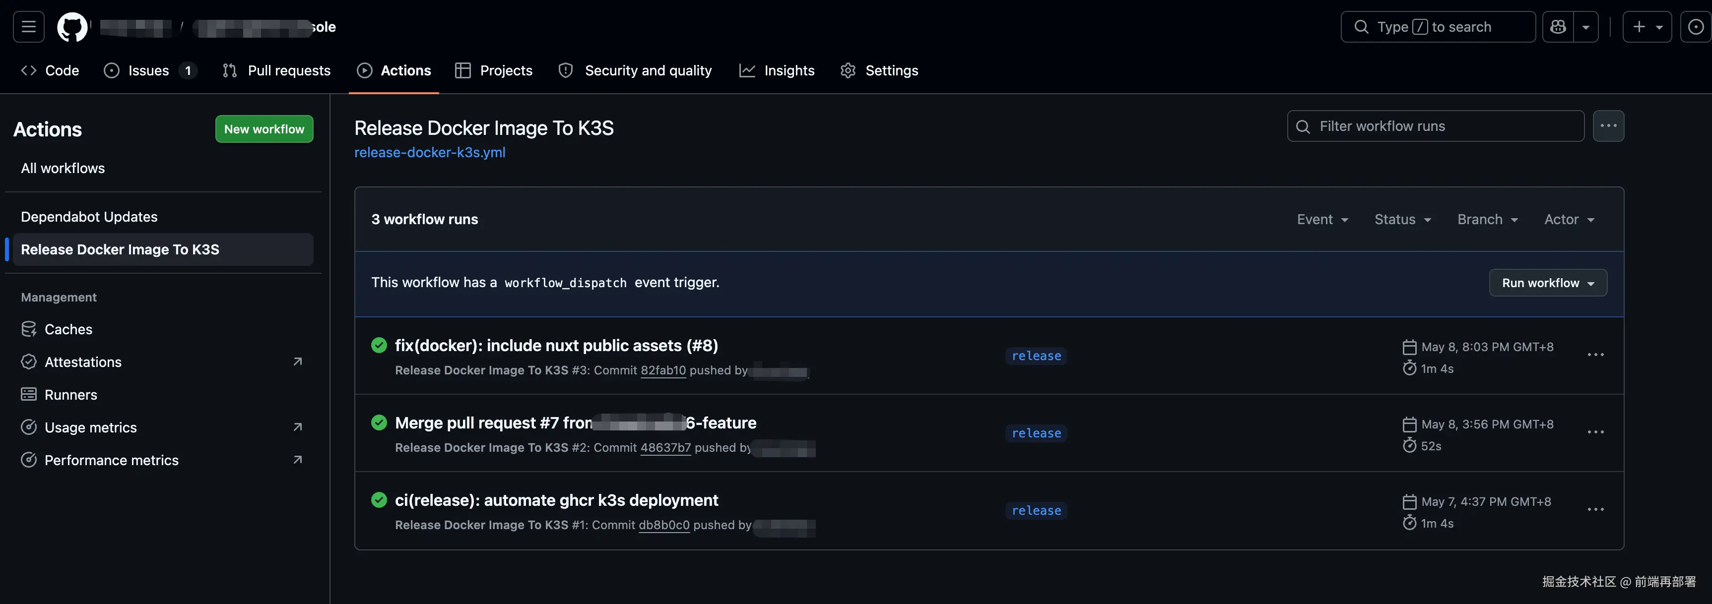Switch to the Code tab
Screen dimensions: 1712x604
pos(50,70)
